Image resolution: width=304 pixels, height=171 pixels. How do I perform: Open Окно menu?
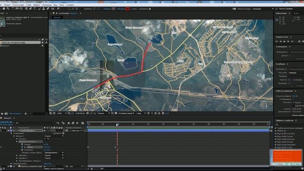click(61, 5)
